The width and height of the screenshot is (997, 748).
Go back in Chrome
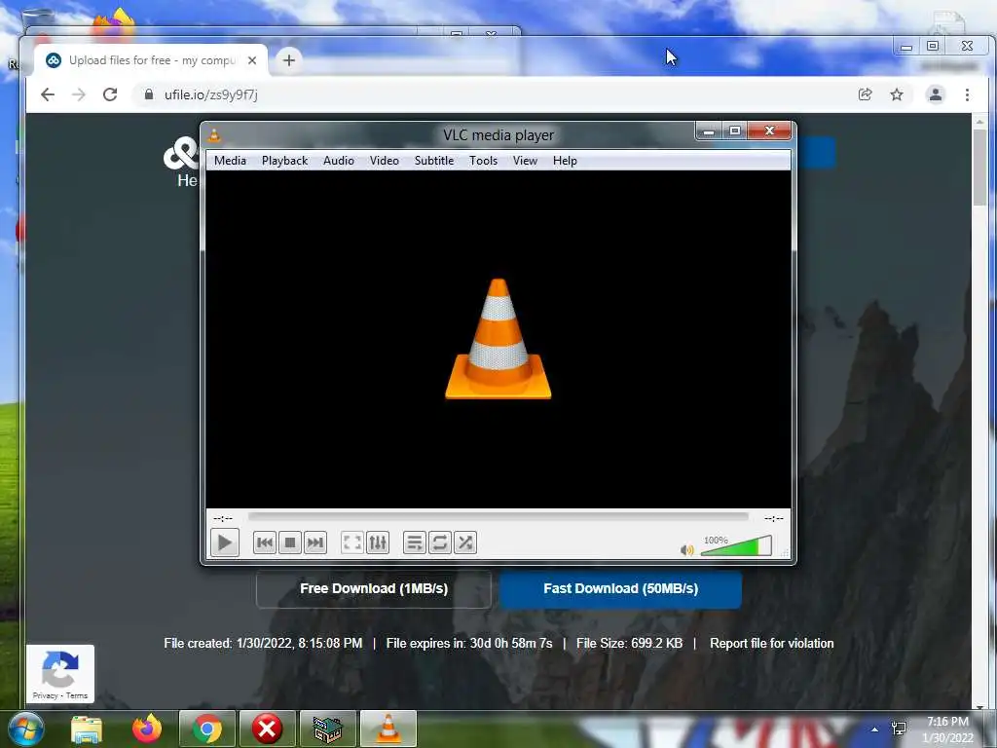[48, 94]
